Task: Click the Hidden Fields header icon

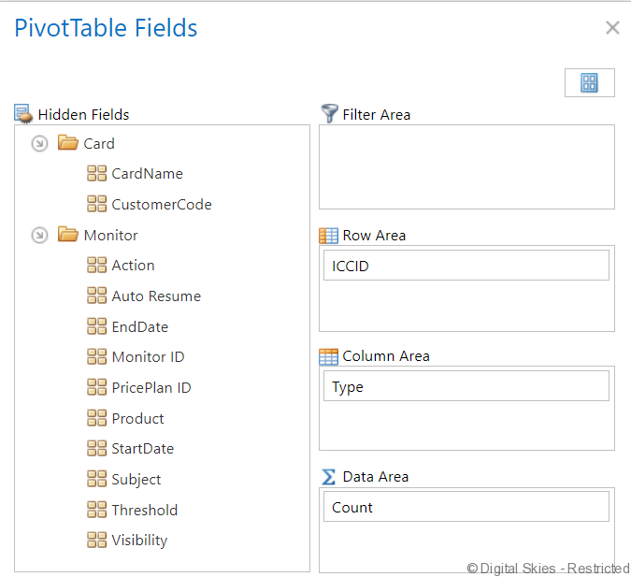Action: (24, 114)
